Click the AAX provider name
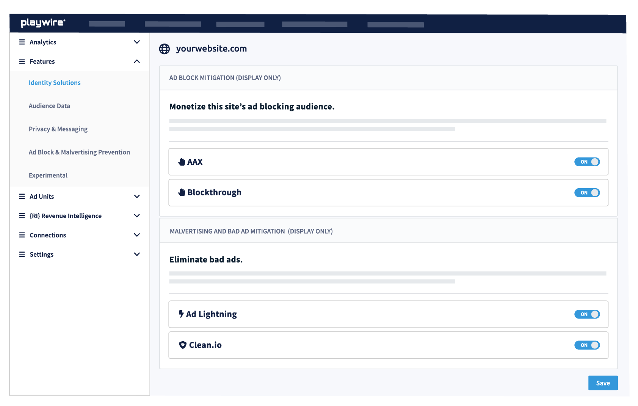This screenshot has width=638, height=406. pyautogui.click(x=195, y=162)
